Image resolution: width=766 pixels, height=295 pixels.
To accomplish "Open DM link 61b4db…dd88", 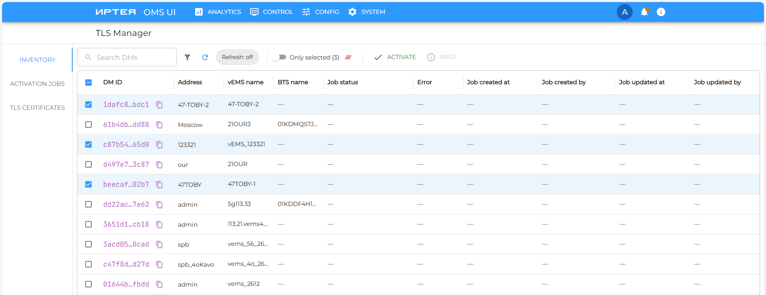I will click(126, 125).
